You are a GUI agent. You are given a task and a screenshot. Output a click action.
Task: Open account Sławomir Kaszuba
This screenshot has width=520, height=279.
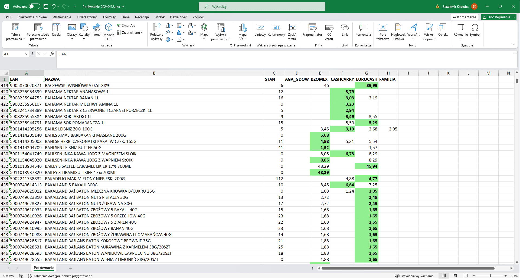(x=460, y=6)
